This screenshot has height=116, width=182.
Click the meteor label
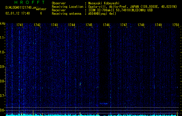[41, 9]
